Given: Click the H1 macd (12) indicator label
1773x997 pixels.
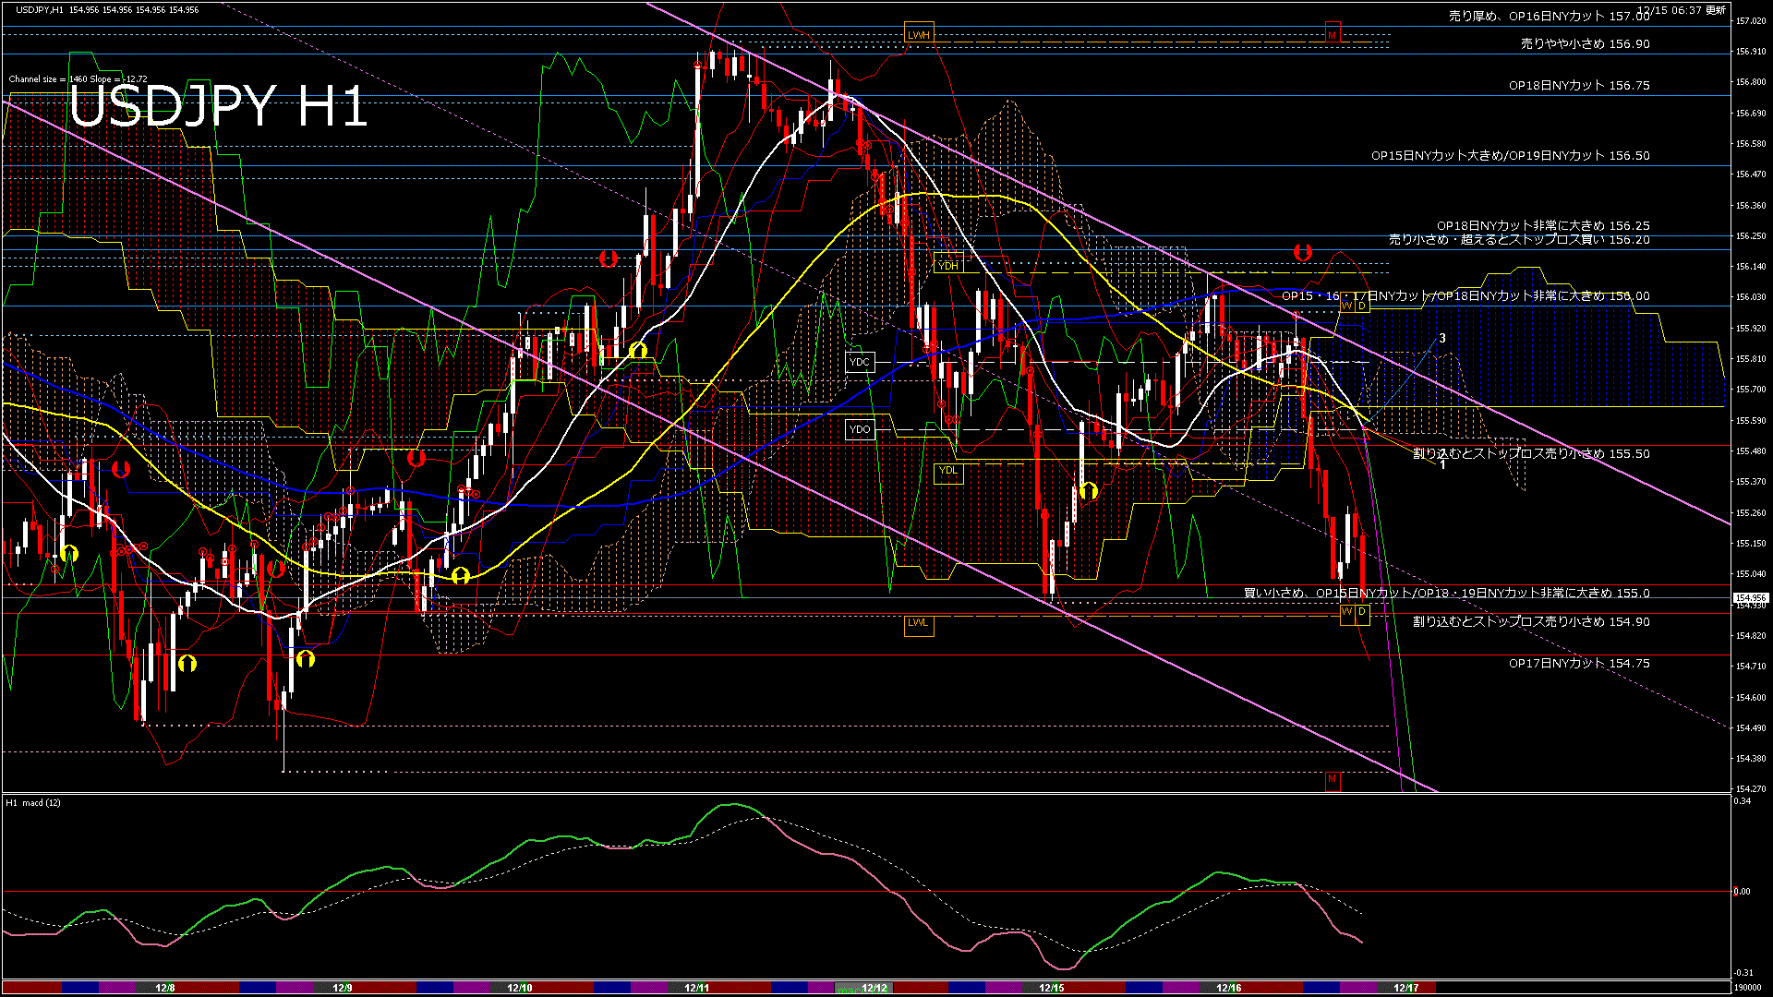Looking at the screenshot, I should tap(34, 802).
